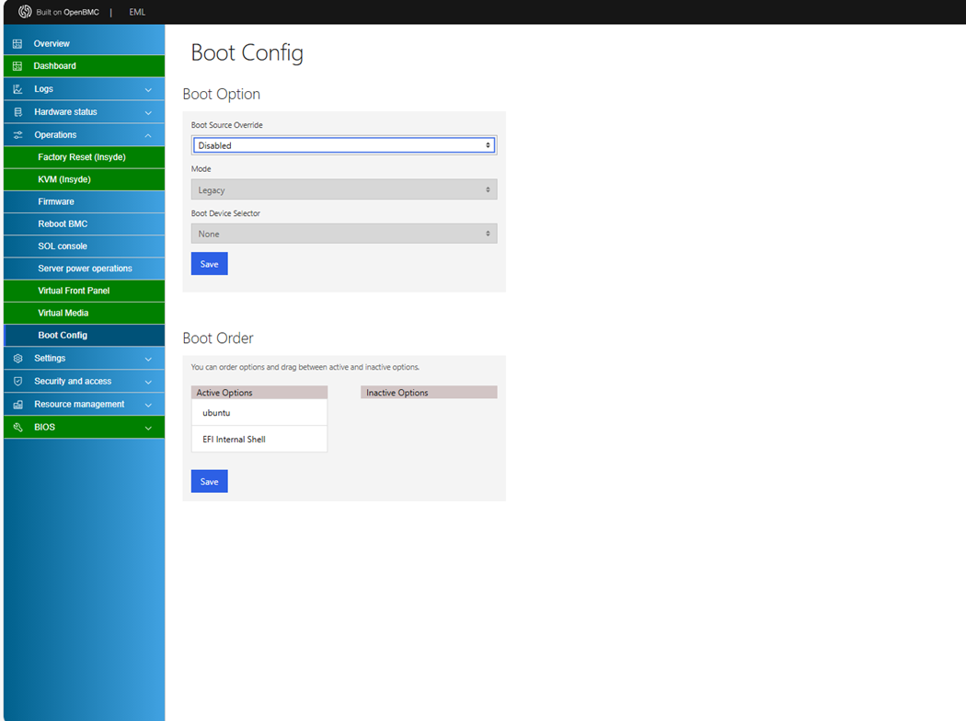This screenshot has height=721, width=966.
Task: Click the Security and access shield icon
Action: (x=17, y=382)
